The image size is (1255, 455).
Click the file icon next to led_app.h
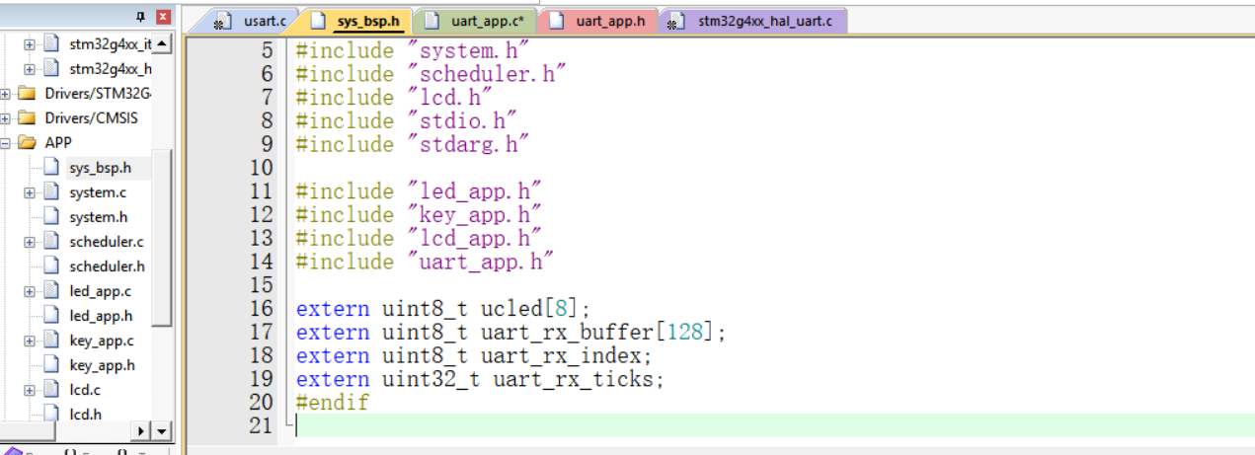(51, 316)
